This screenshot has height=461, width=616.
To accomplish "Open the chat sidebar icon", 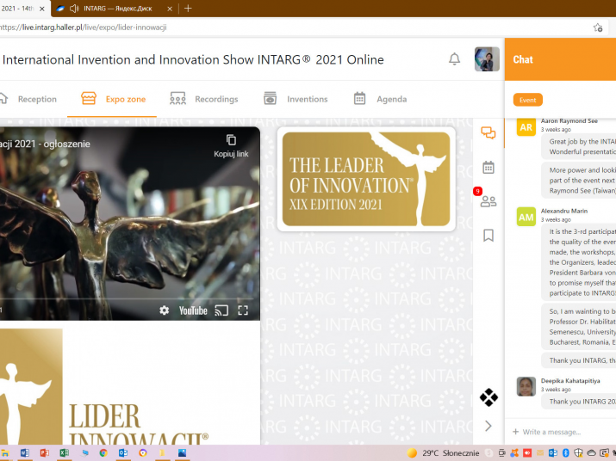I will pos(488,133).
